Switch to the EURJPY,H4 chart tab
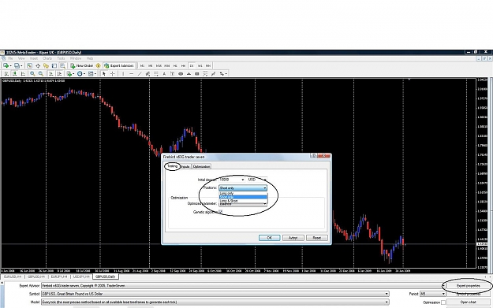This screenshot has height=308, width=493. tap(59, 276)
